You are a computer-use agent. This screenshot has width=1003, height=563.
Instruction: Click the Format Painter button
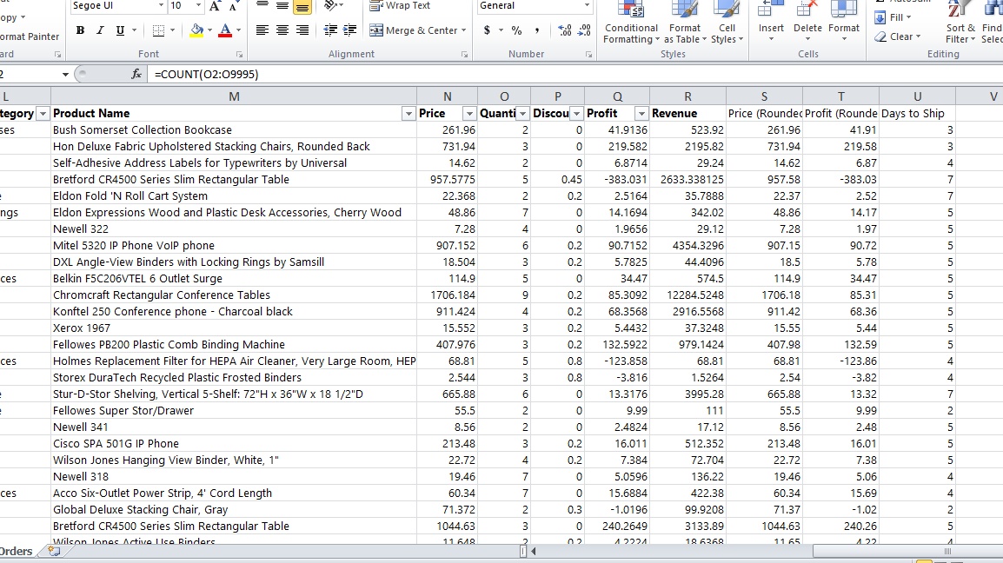(30, 36)
